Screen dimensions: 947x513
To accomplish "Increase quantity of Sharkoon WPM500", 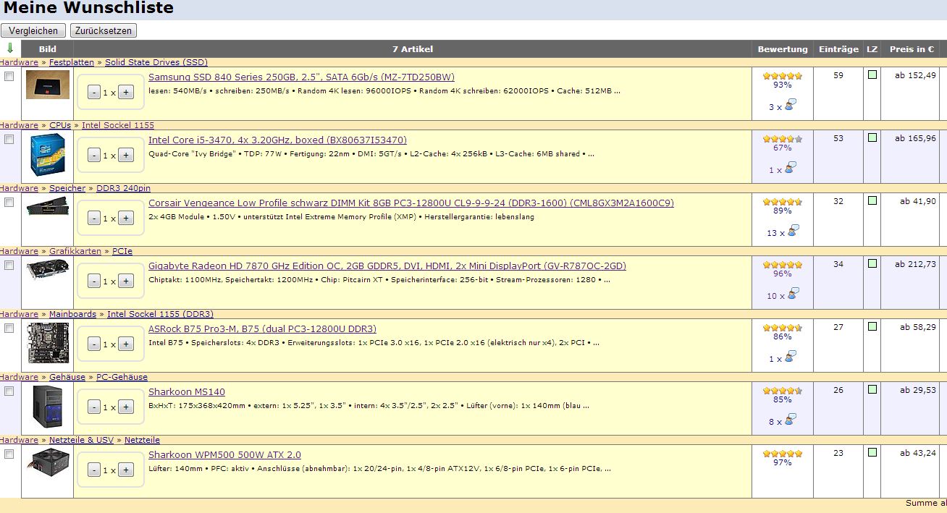I will point(126,470).
